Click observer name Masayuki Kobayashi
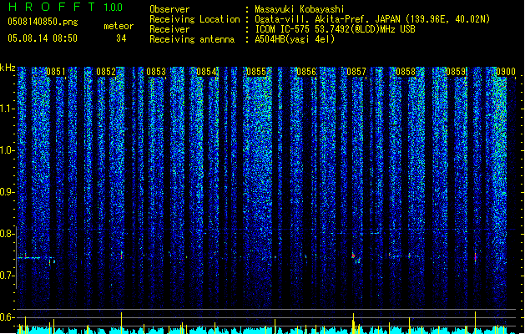The height and width of the screenshot is (334, 525). coord(300,9)
